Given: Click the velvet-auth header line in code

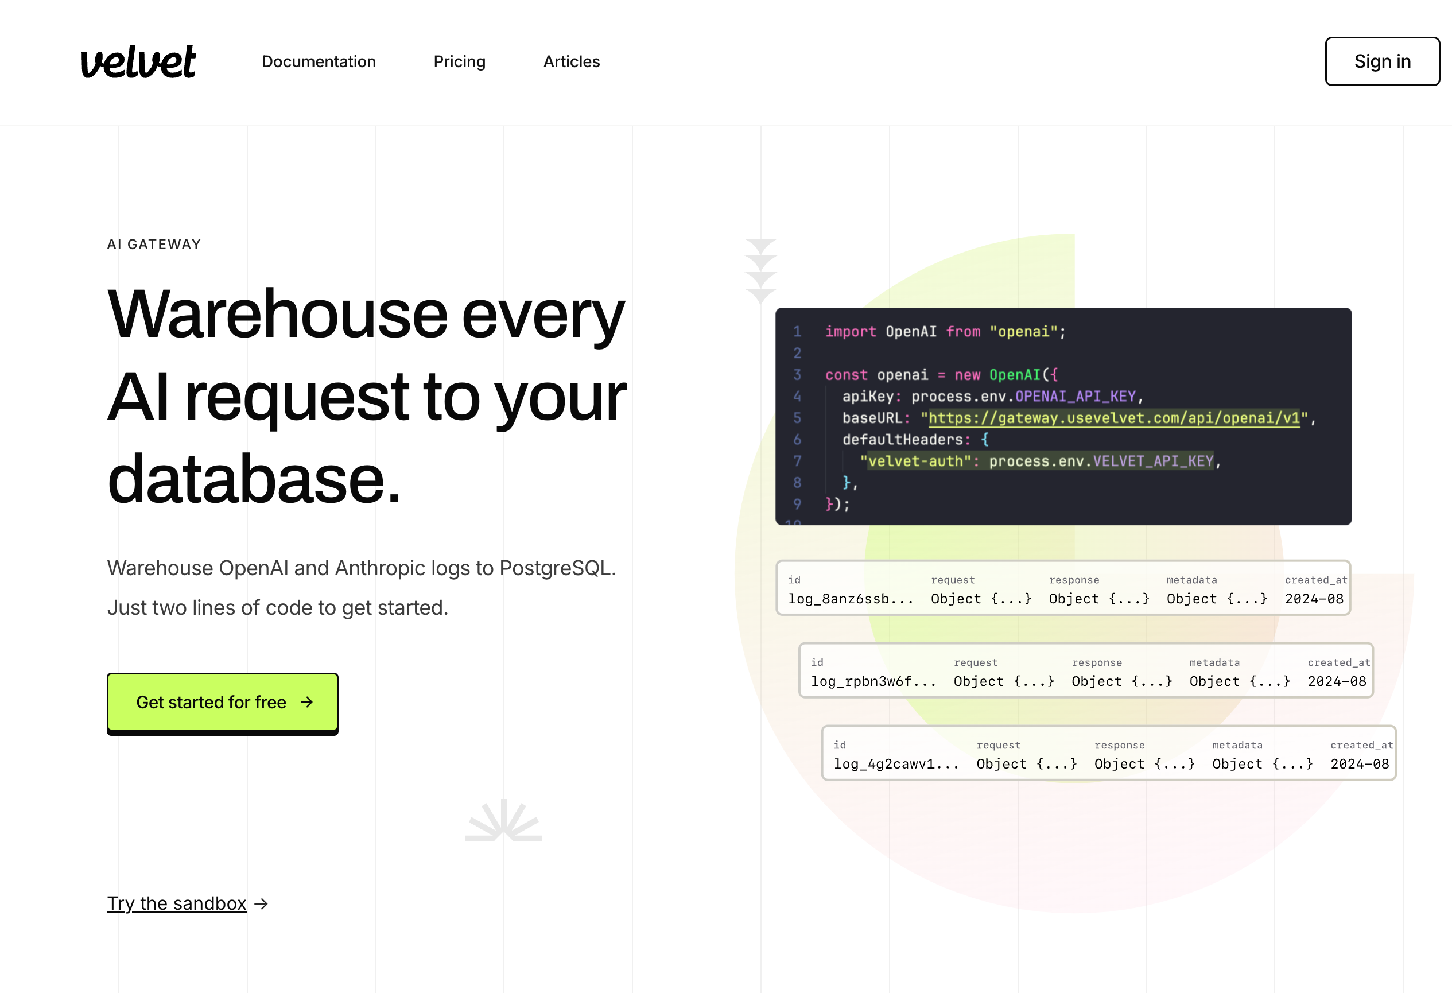Looking at the screenshot, I should click(1037, 461).
